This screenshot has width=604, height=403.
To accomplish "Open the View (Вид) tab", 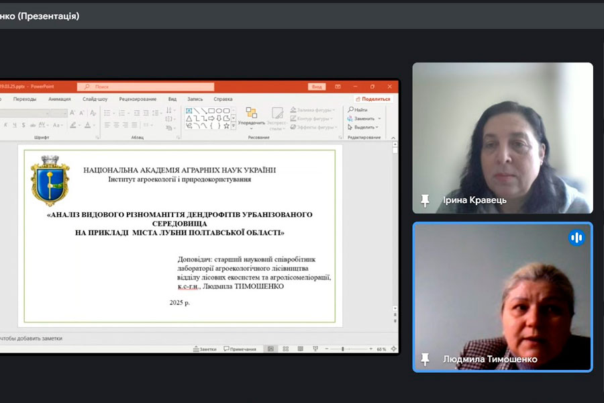I will [x=172, y=99].
